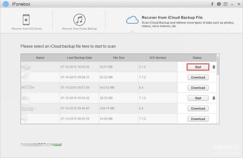
Task: Click the Last Backup Date column header
Action: click(79, 58)
